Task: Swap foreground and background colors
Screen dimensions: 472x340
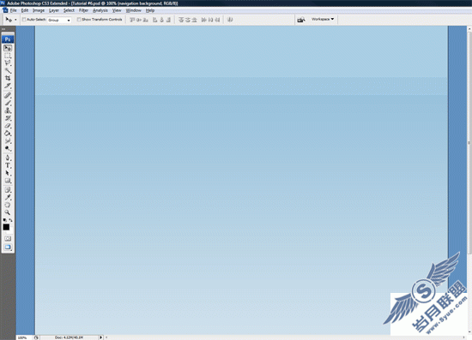Action: pos(11,220)
